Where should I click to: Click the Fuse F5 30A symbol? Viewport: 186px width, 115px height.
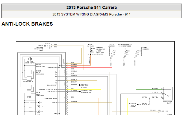[x=90, y=51]
